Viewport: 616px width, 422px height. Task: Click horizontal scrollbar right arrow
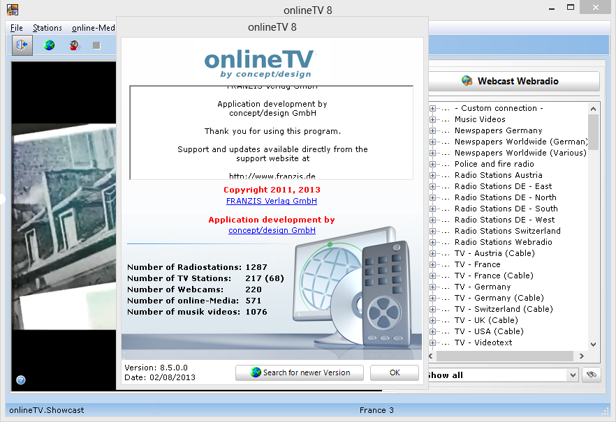pyautogui.click(x=581, y=356)
